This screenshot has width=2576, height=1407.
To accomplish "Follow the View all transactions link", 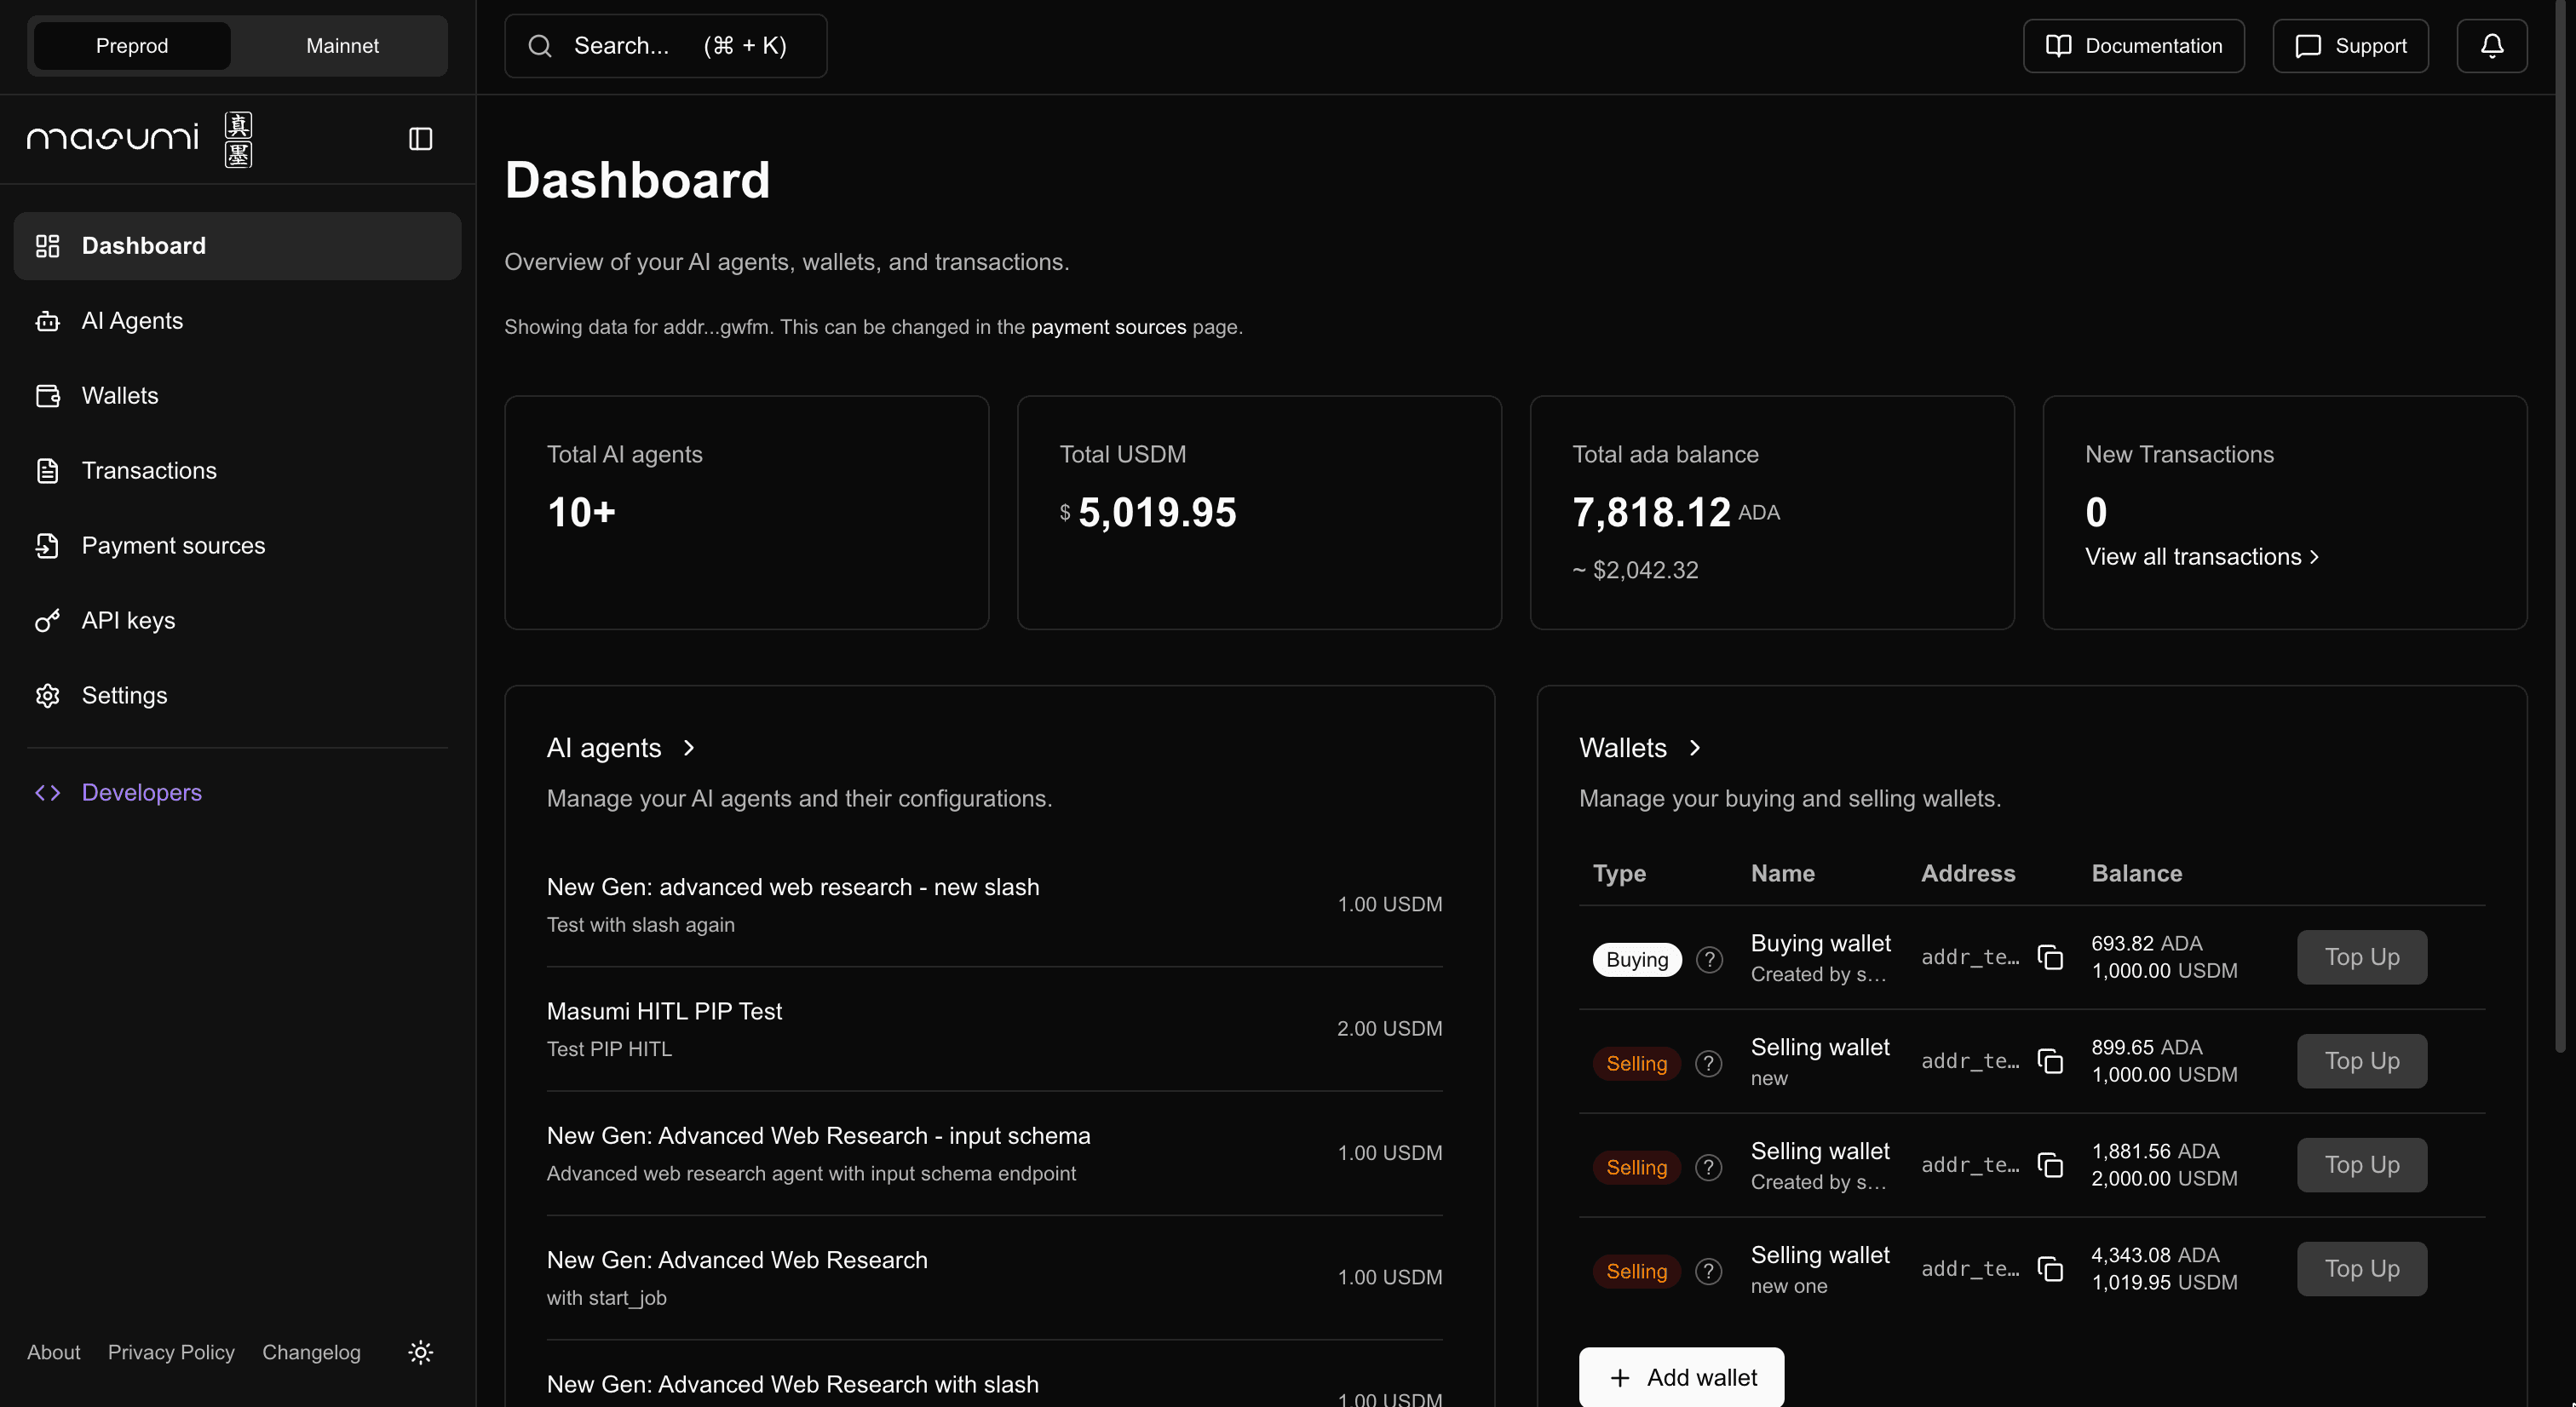I will pos(2202,557).
